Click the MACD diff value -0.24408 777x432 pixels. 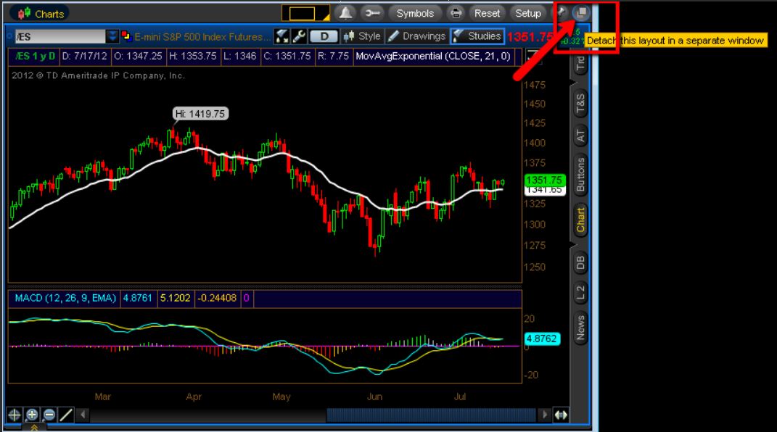coord(217,298)
